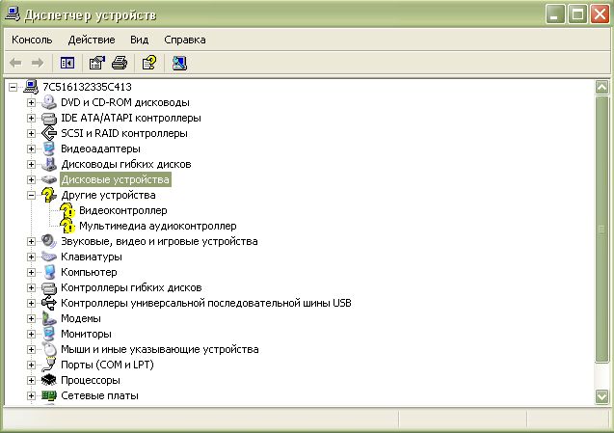Open the Справка menu
The width and height of the screenshot is (614, 433).
(185, 40)
